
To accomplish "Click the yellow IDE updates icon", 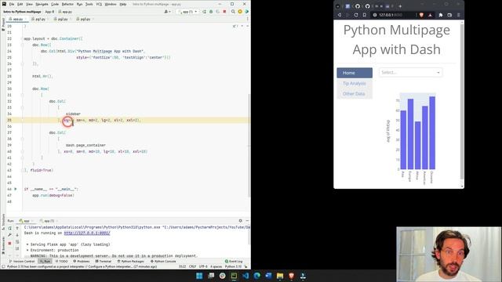I will [240, 12].
